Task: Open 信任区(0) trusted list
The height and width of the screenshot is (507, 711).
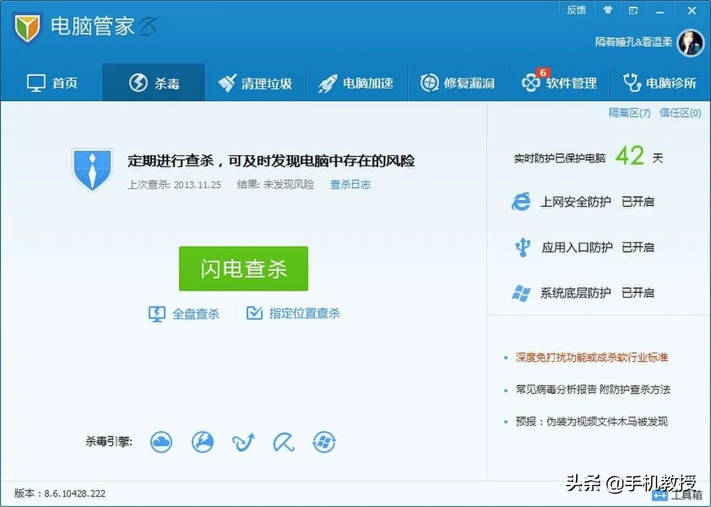Action: coord(680,113)
